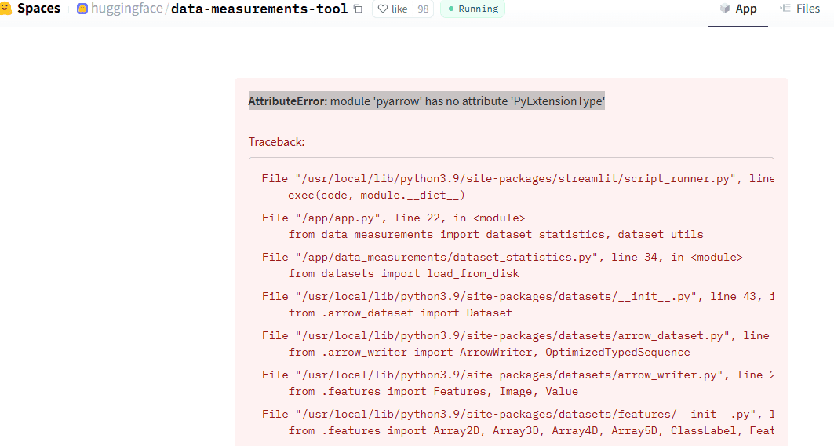
Task: Like this space with the heart button
Action: click(x=392, y=9)
